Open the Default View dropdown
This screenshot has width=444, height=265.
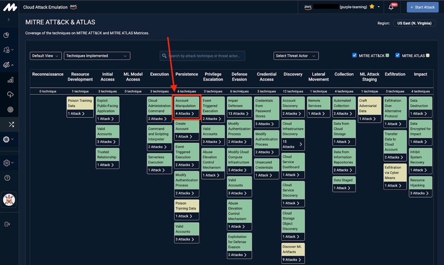46,56
